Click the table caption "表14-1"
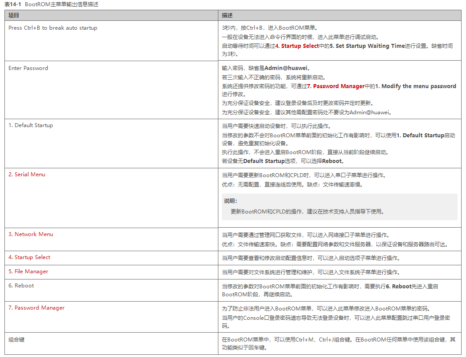466x357 pixels. click(13, 4)
